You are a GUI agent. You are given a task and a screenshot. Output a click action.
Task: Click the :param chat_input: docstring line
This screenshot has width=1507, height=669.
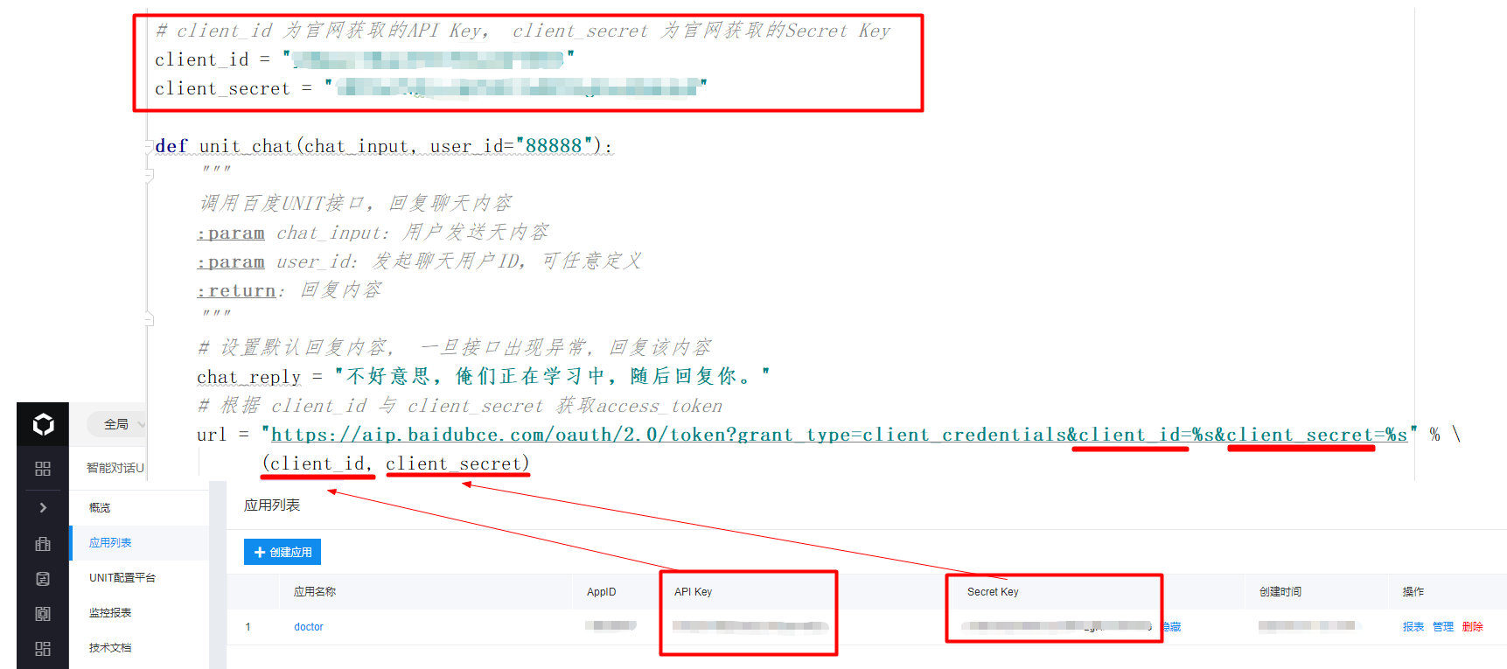(373, 233)
